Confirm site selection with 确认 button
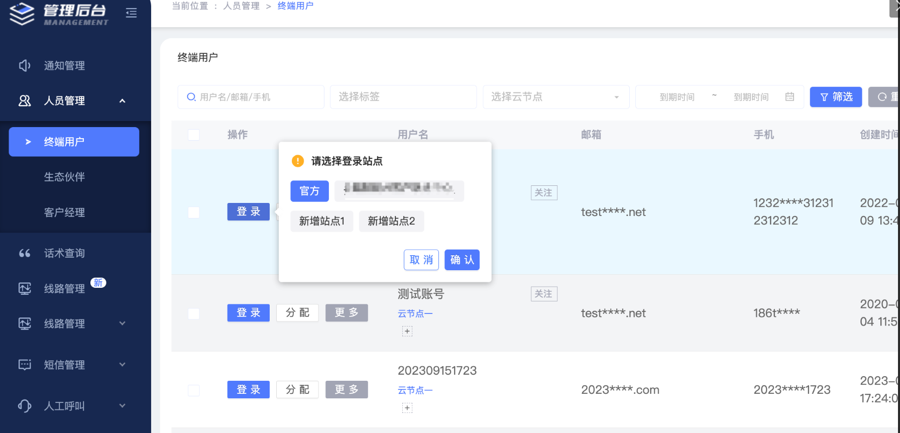The height and width of the screenshot is (433, 900). point(462,260)
